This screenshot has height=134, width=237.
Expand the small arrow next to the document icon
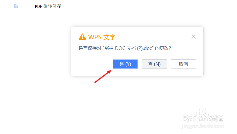pyautogui.click(x=21, y=6)
